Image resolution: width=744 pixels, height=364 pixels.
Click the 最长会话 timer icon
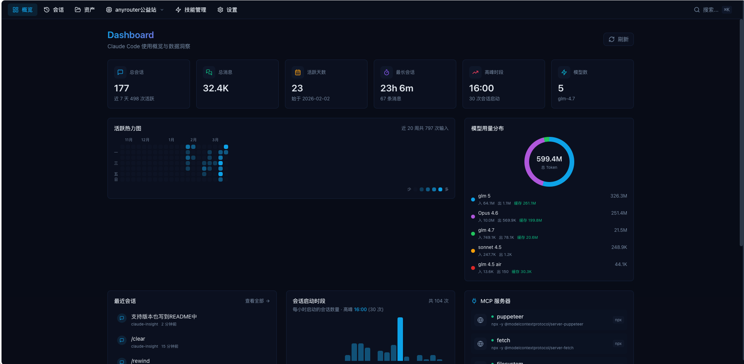coord(386,72)
